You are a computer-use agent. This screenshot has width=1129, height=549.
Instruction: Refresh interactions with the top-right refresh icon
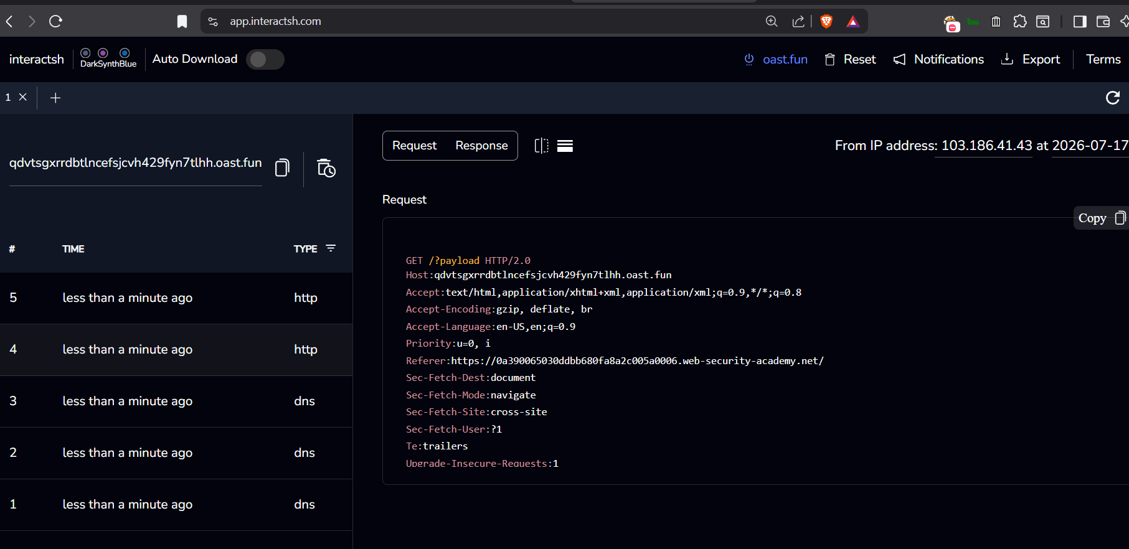pos(1113,98)
